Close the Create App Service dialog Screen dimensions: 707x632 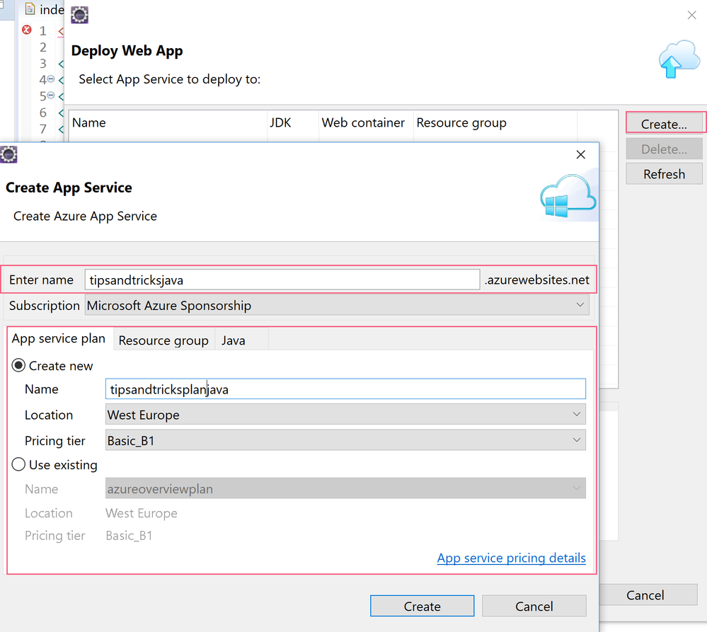pyautogui.click(x=581, y=154)
